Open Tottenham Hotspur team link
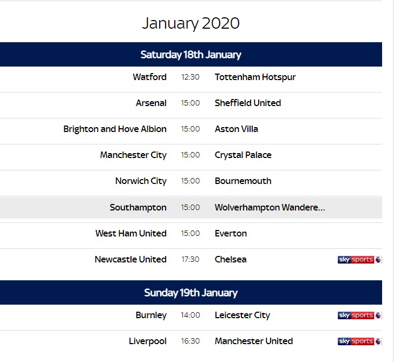 click(255, 77)
